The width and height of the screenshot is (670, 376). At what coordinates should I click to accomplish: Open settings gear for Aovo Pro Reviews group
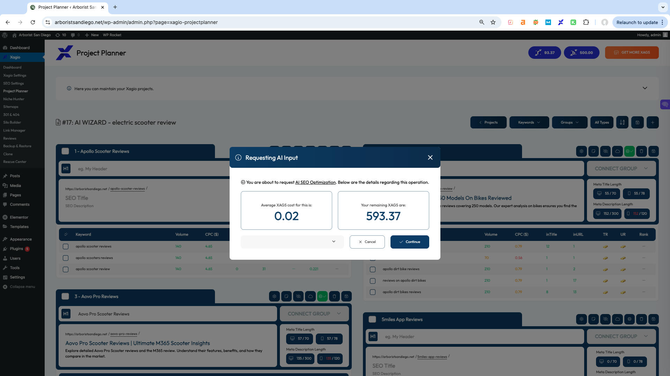click(x=274, y=297)
